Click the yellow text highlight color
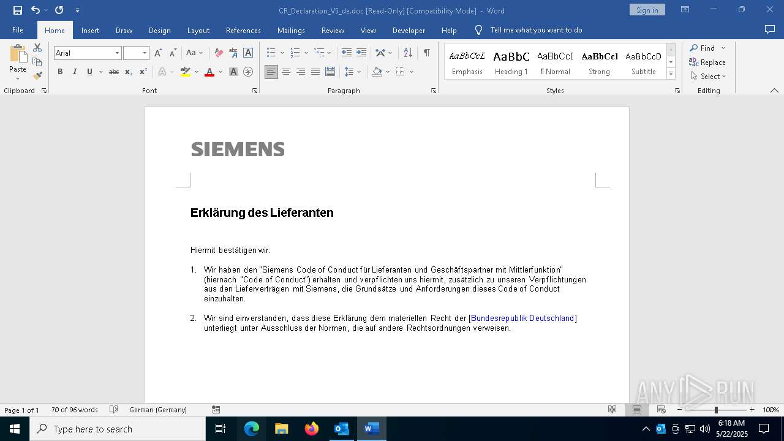This screenshot has height=441, width=784. [186, 72]
